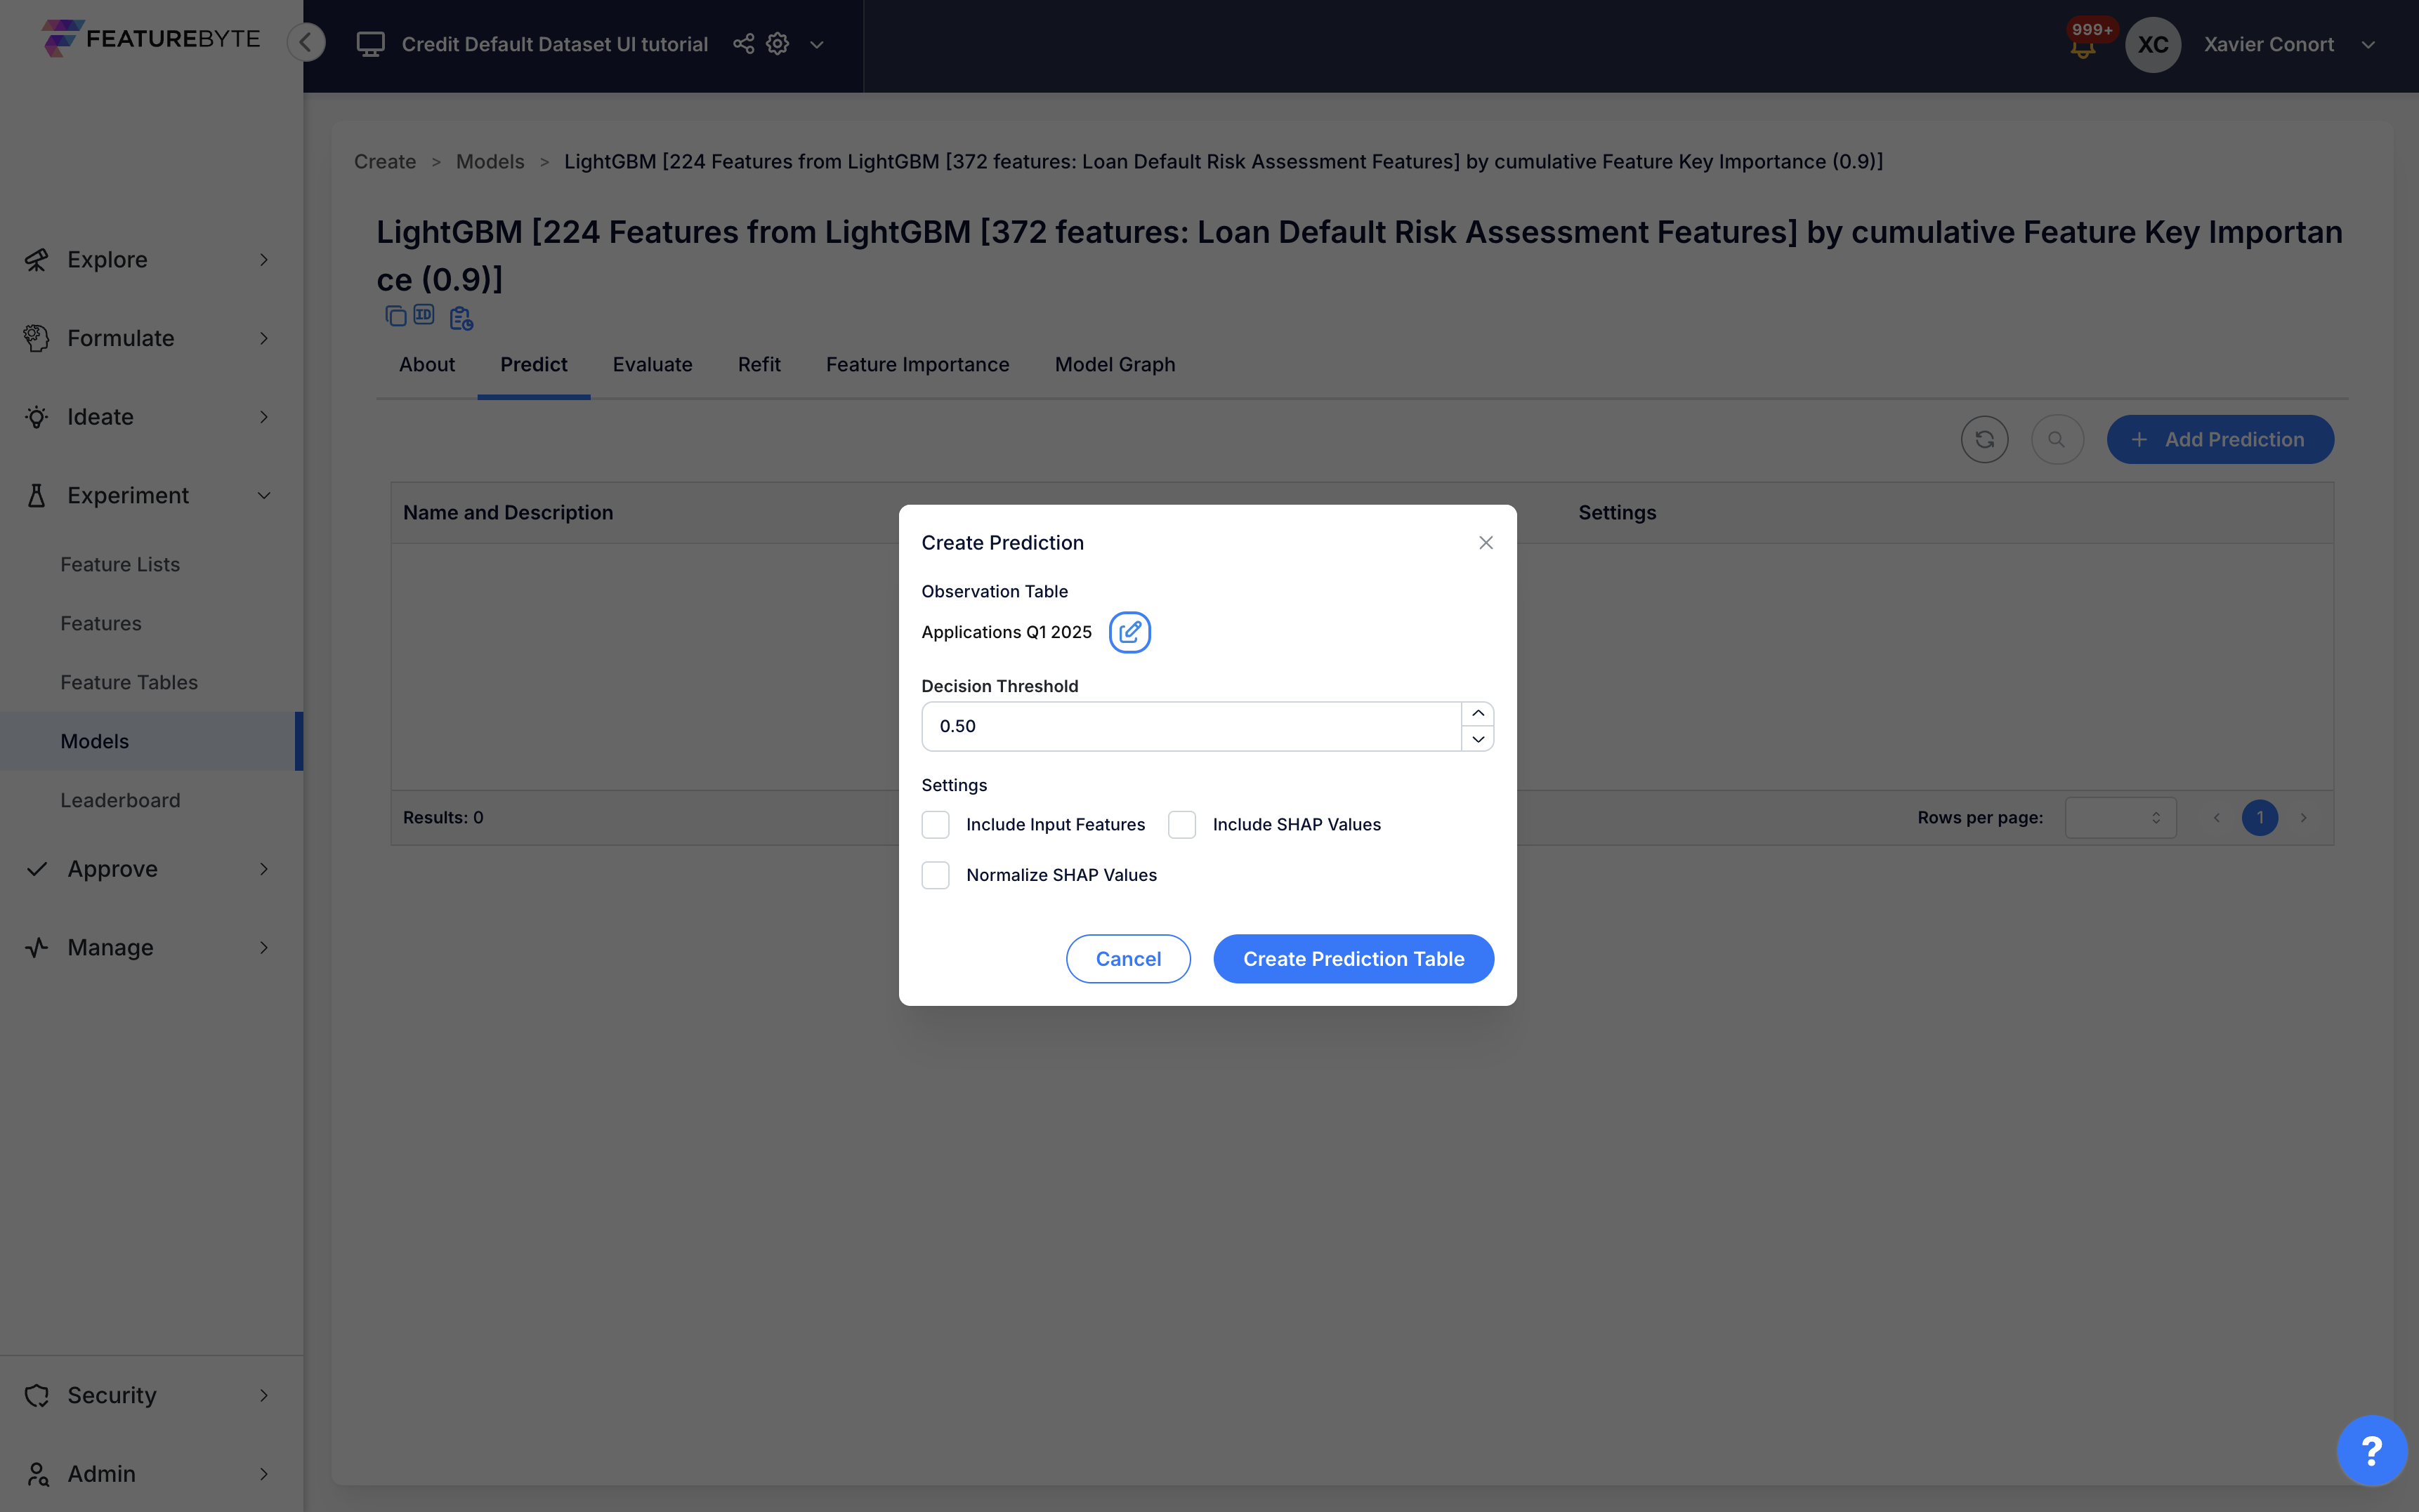Click the share icon beside catalog name

[743, 44]
